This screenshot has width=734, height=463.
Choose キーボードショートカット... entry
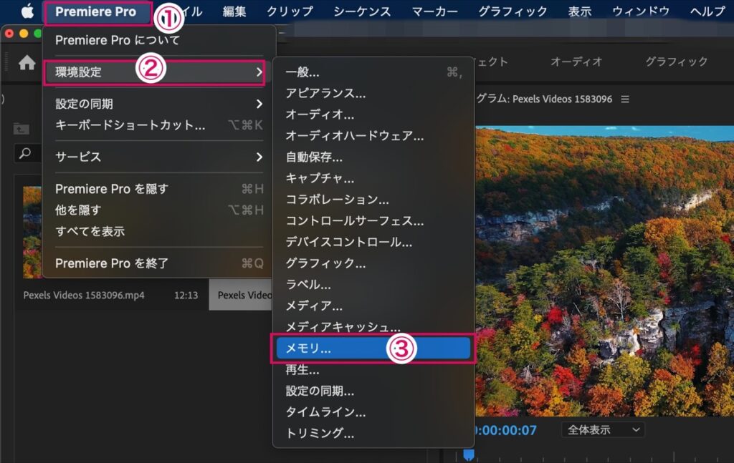click(159, 125)
